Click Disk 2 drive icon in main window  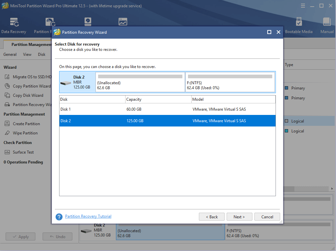(x=86, y=231)
